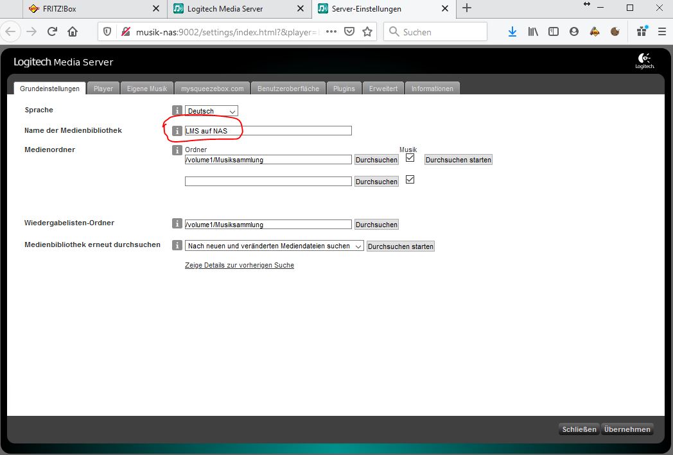Go back with the browser back arrow
The image size is (673, 455).
(11, 31)
